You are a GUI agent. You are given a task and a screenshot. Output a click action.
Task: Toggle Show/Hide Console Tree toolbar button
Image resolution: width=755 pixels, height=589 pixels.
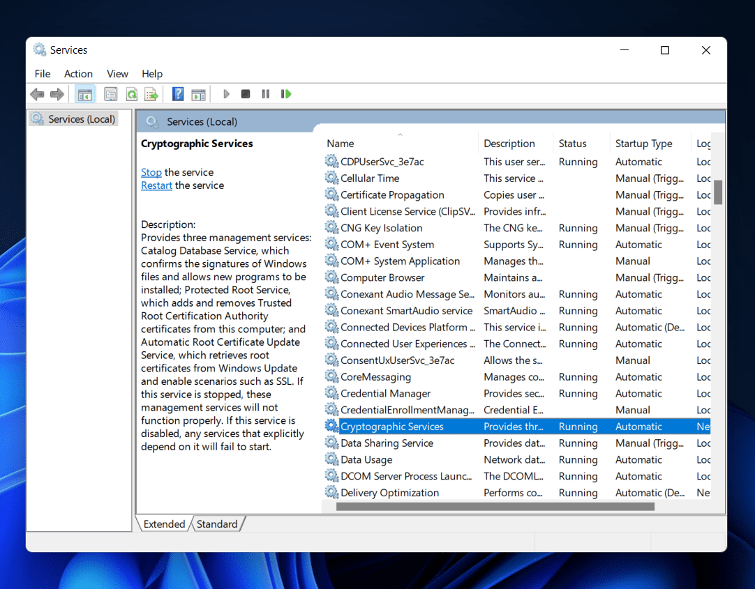(x=85, y=94)
